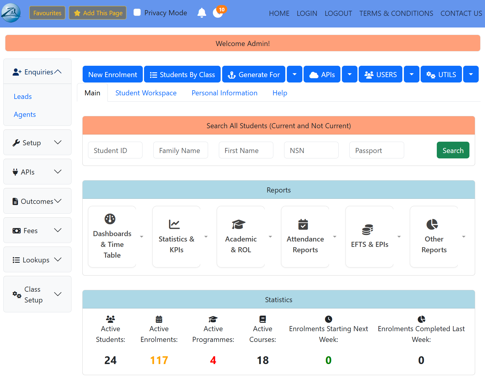
Task: Click the site logo in the header
Action: pos(11,13)
